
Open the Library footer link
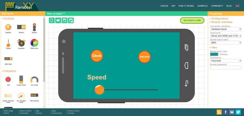[39, 113]
